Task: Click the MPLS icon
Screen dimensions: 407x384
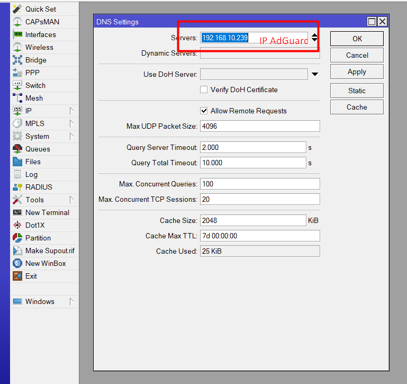Action: 17,123
